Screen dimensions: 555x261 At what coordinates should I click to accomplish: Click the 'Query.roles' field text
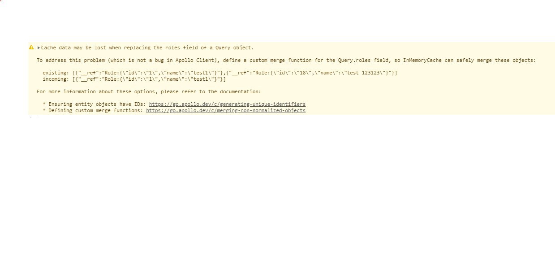[354, 60]
